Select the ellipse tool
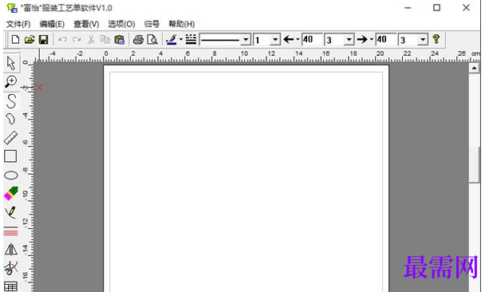 click(x=10, y=175)
